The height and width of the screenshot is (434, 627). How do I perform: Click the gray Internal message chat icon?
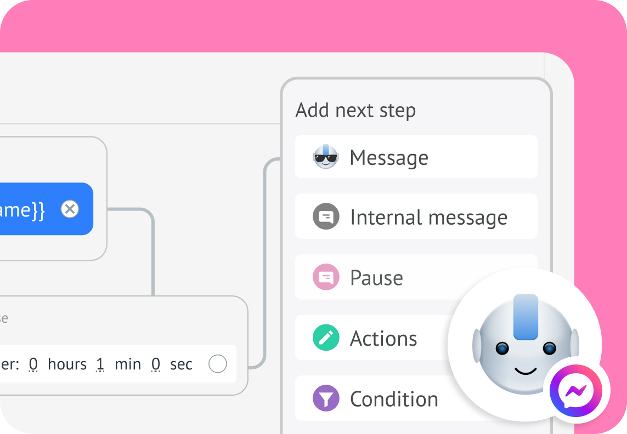coord(326,216)
